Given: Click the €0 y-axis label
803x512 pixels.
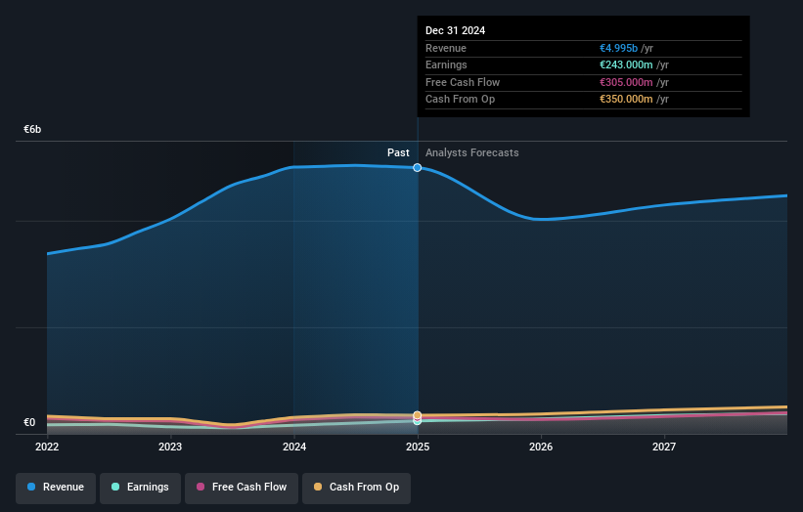Looking at the screenshot, I should (x=29, y=422).
